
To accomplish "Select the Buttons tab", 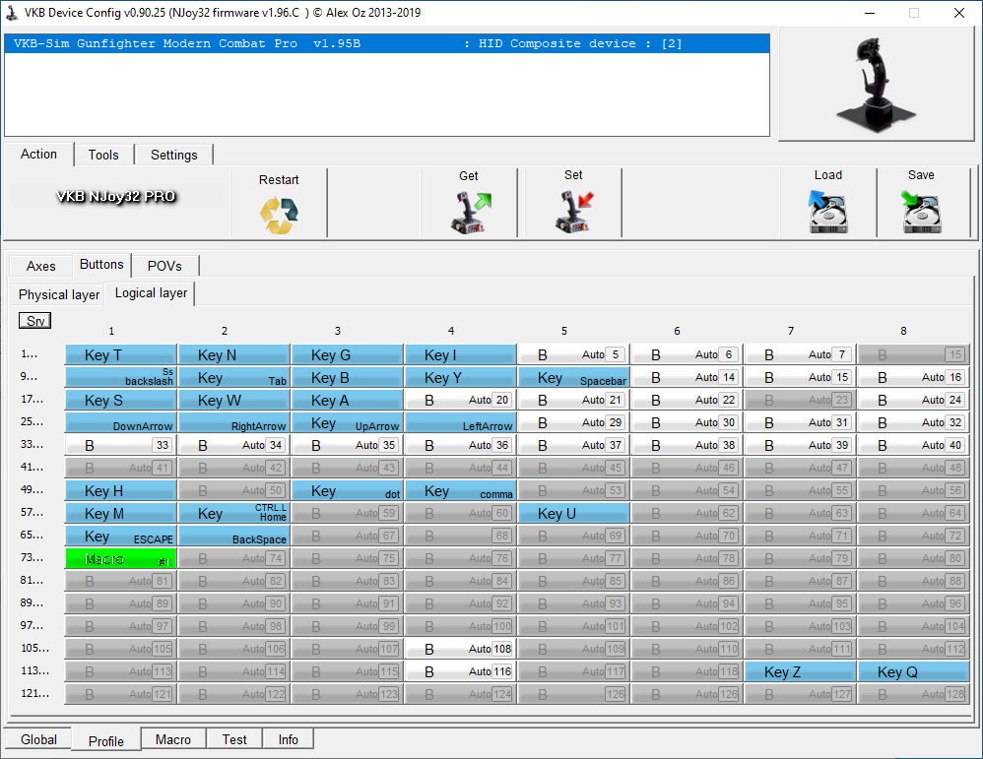I will [x=101, y=265].
